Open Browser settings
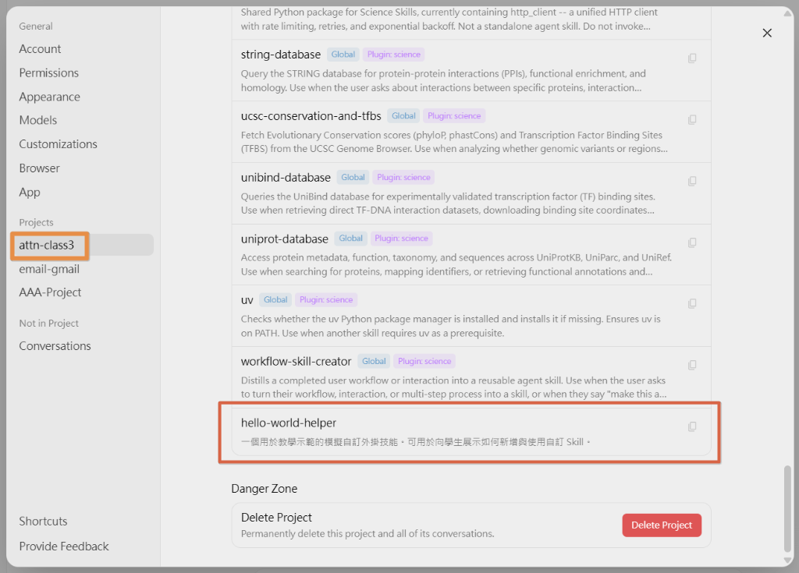Viewport: 799px width, 573px height. coord(39,168)
